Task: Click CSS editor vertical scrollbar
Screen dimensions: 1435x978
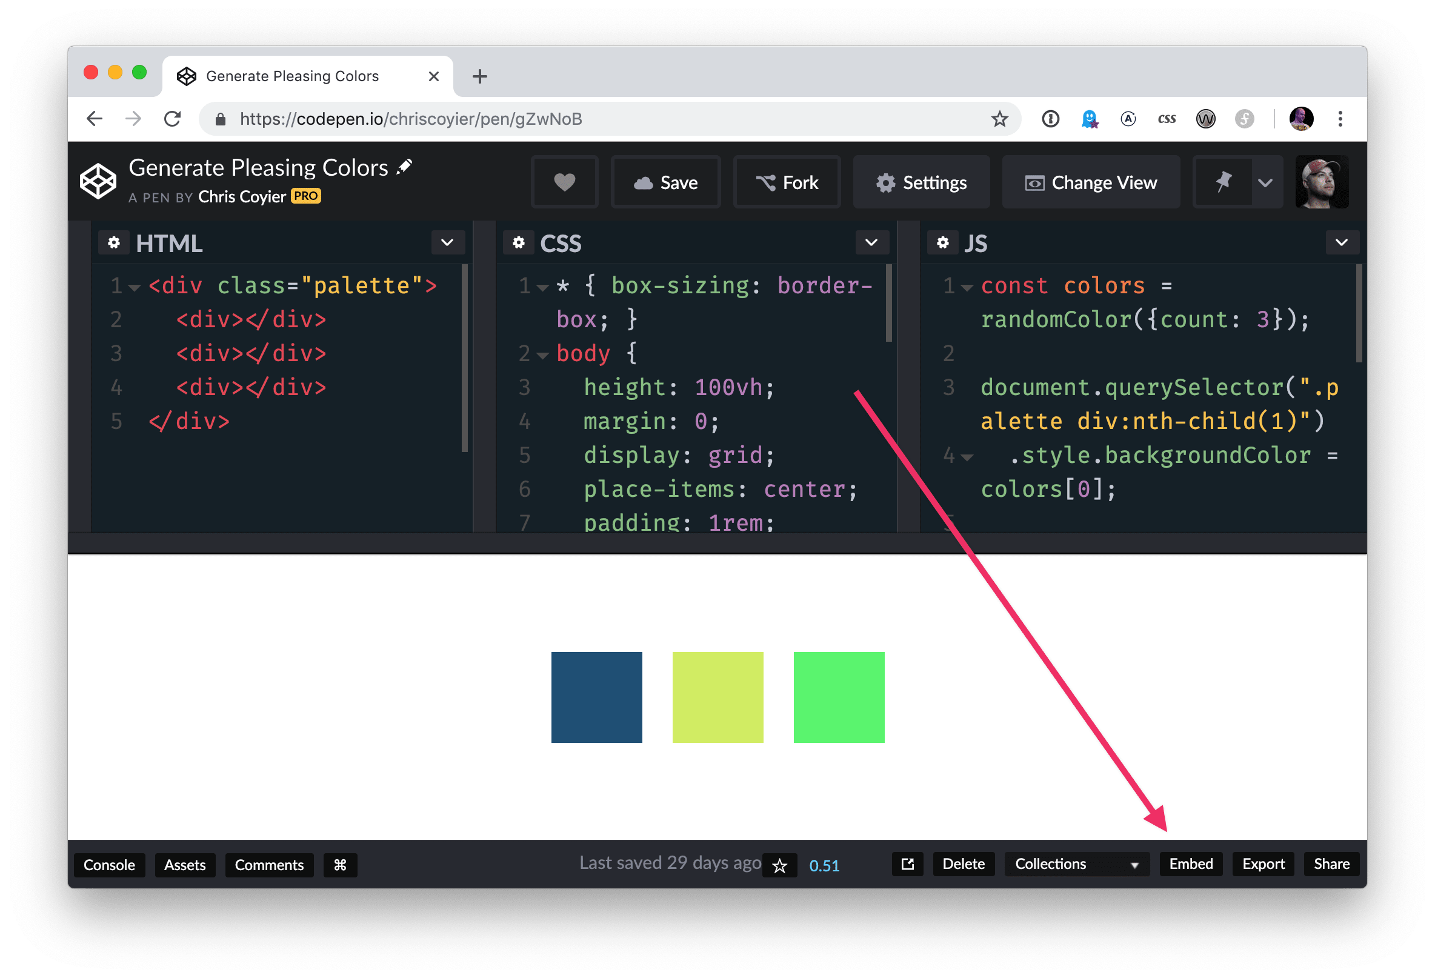Action: click(888, 302)
